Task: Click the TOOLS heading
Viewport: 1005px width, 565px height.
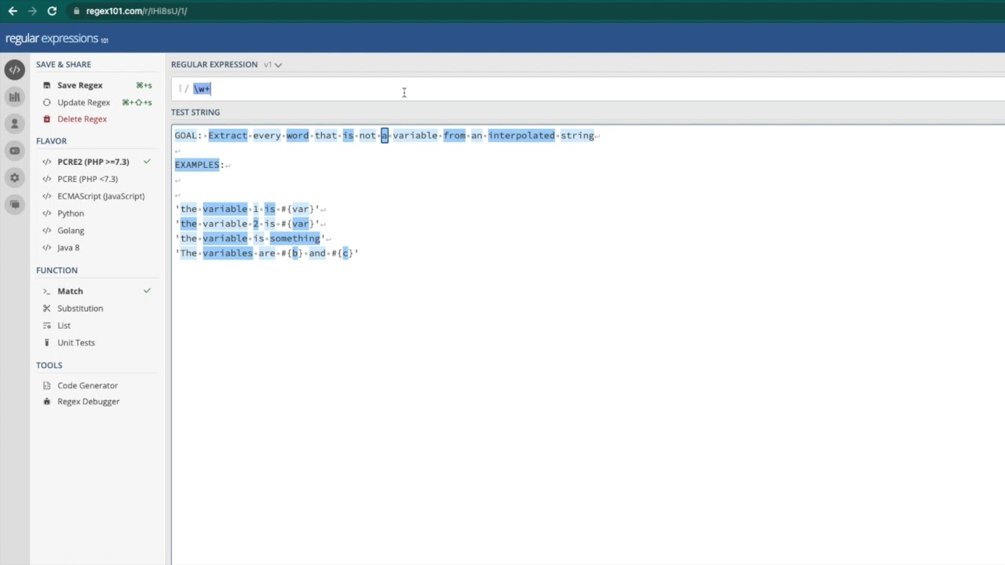Action: 49,366
